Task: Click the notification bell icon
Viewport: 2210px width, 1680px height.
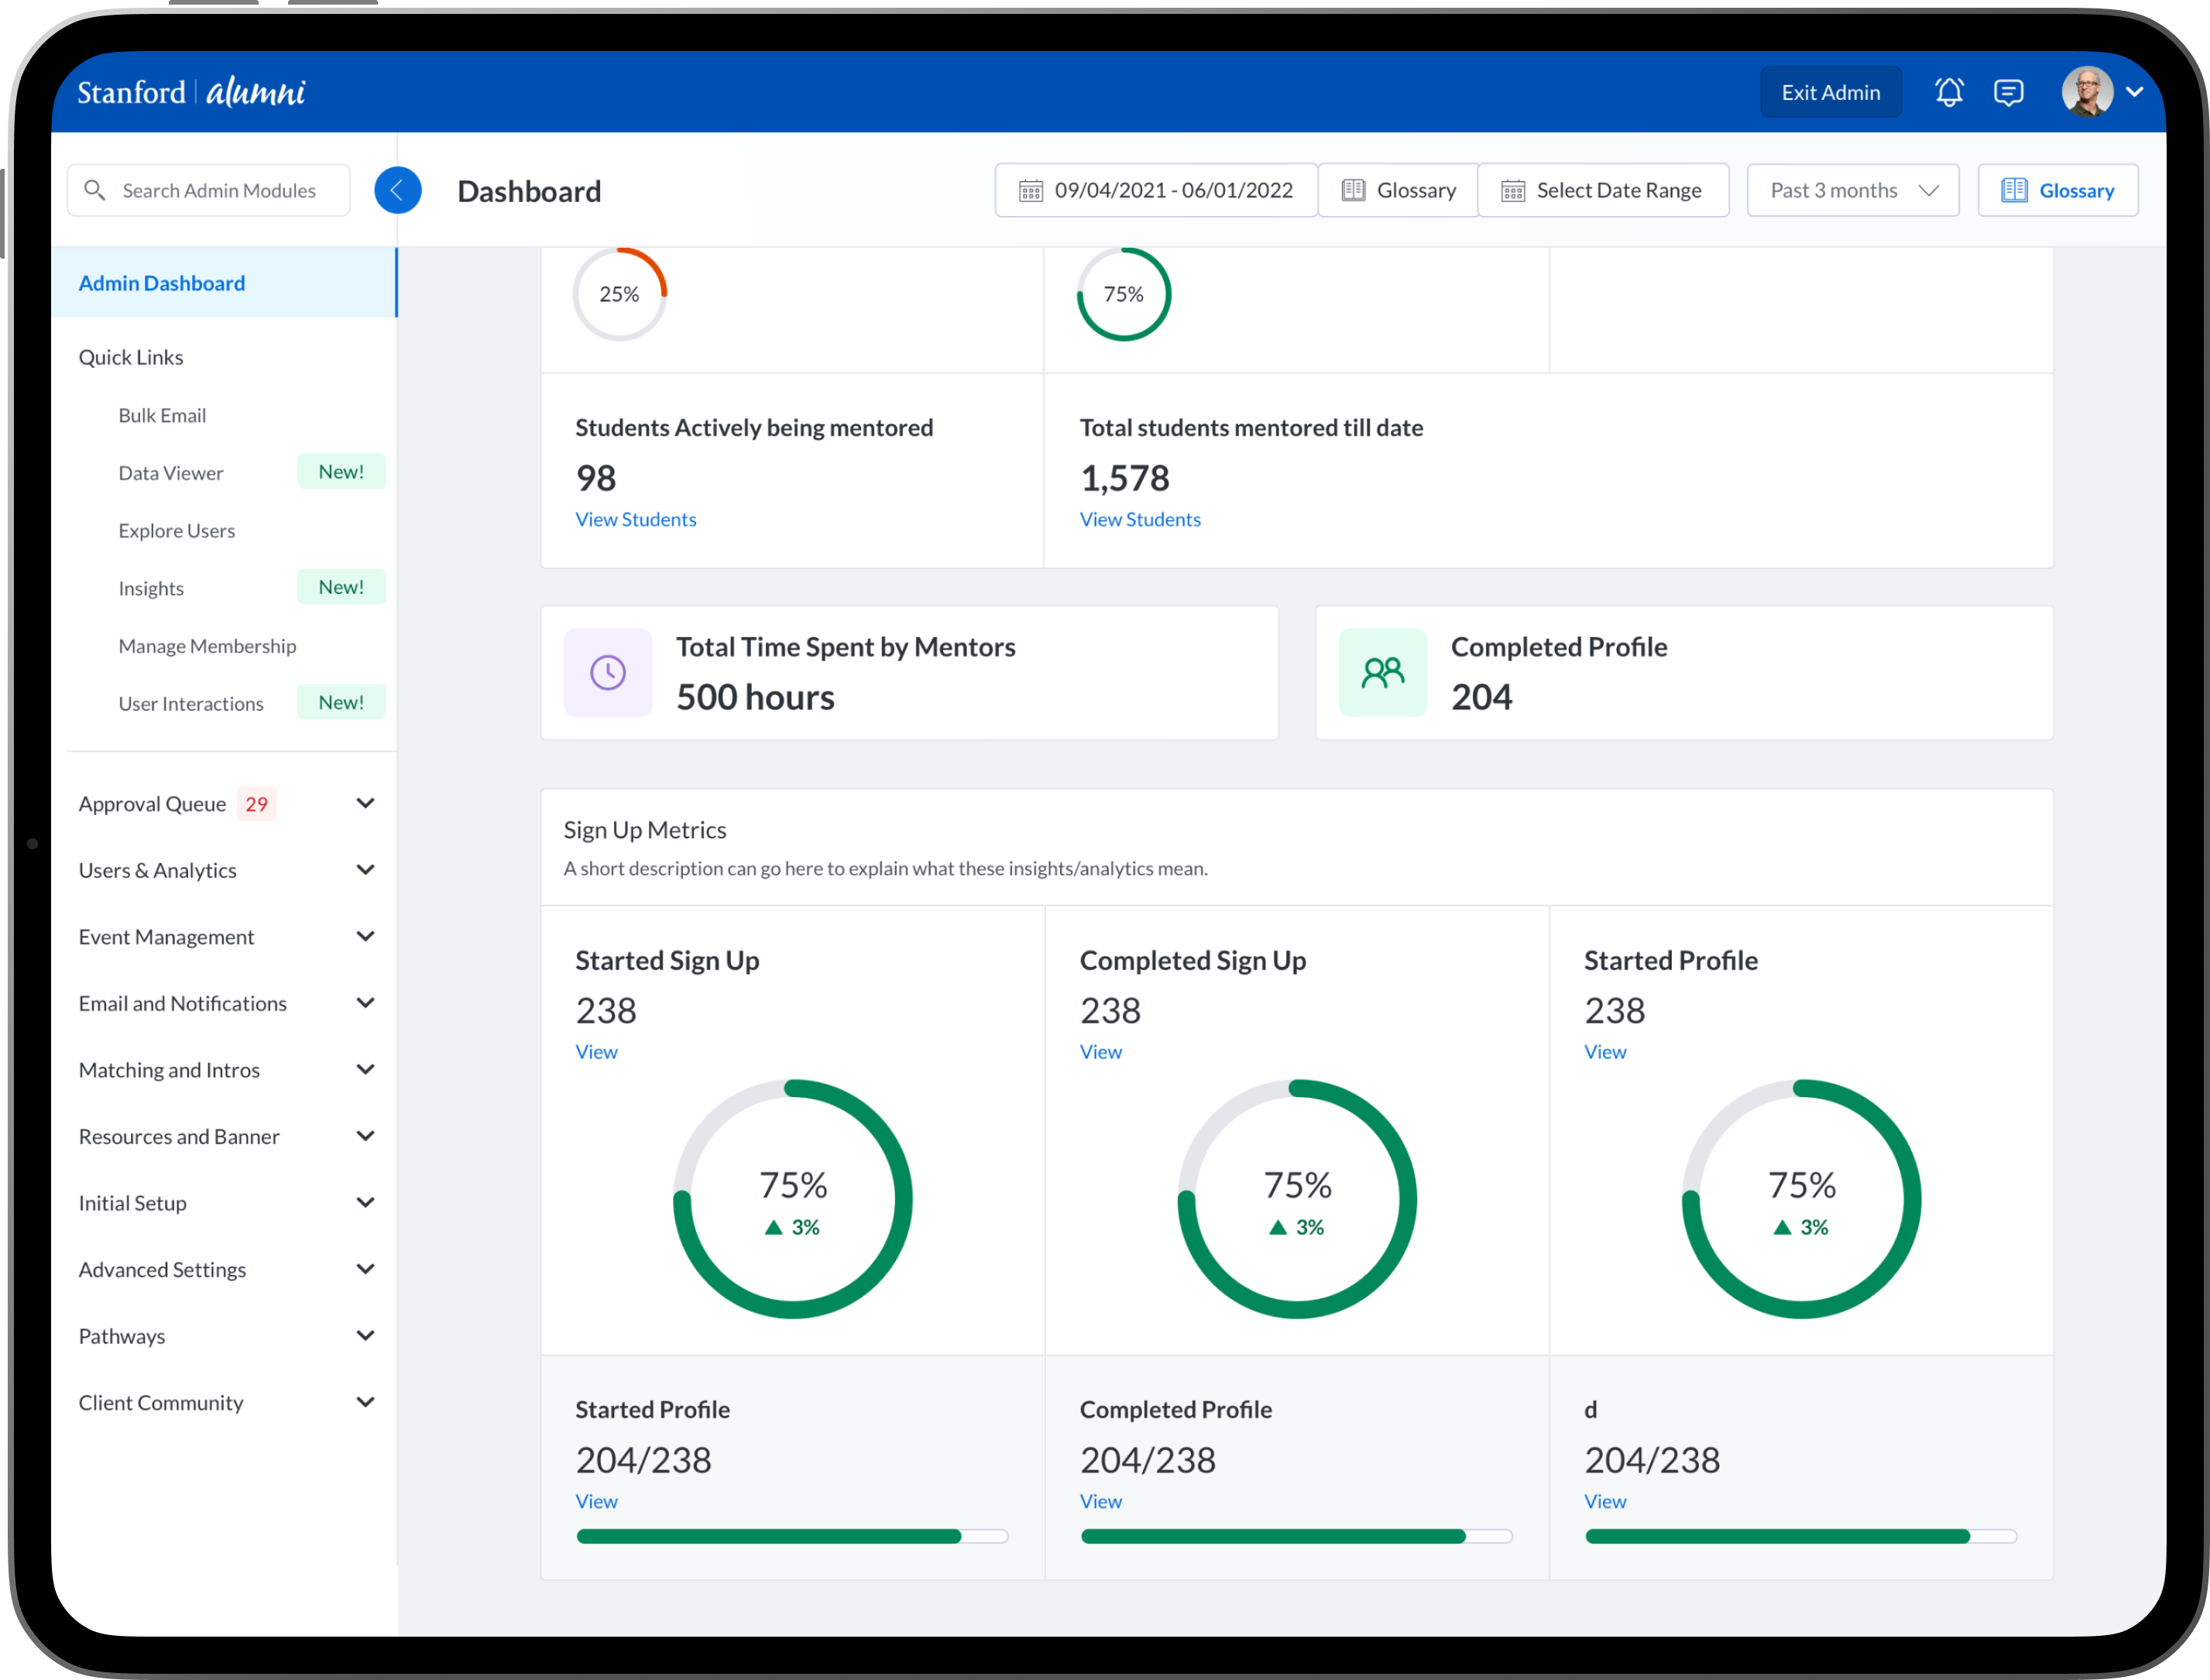Action: point(1948,92)
